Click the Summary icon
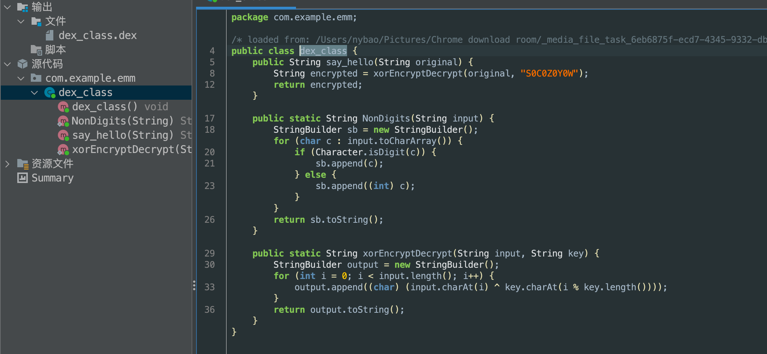Viewport: 767px width, 354px height. 23,178
